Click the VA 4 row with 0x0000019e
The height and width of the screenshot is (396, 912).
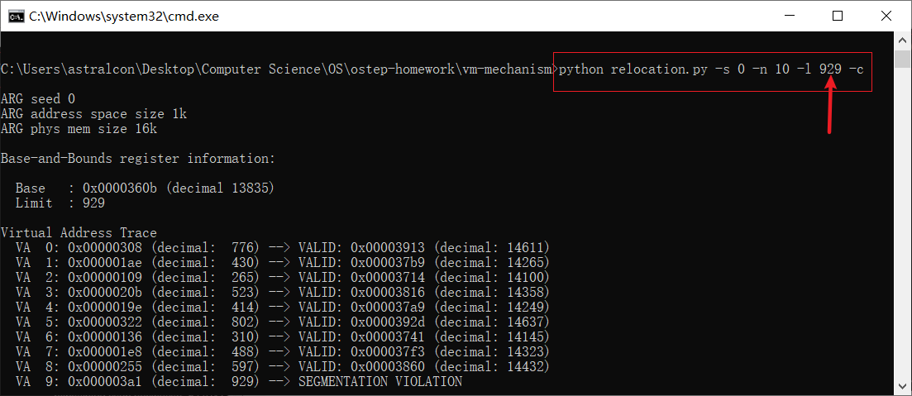(283, 307)
